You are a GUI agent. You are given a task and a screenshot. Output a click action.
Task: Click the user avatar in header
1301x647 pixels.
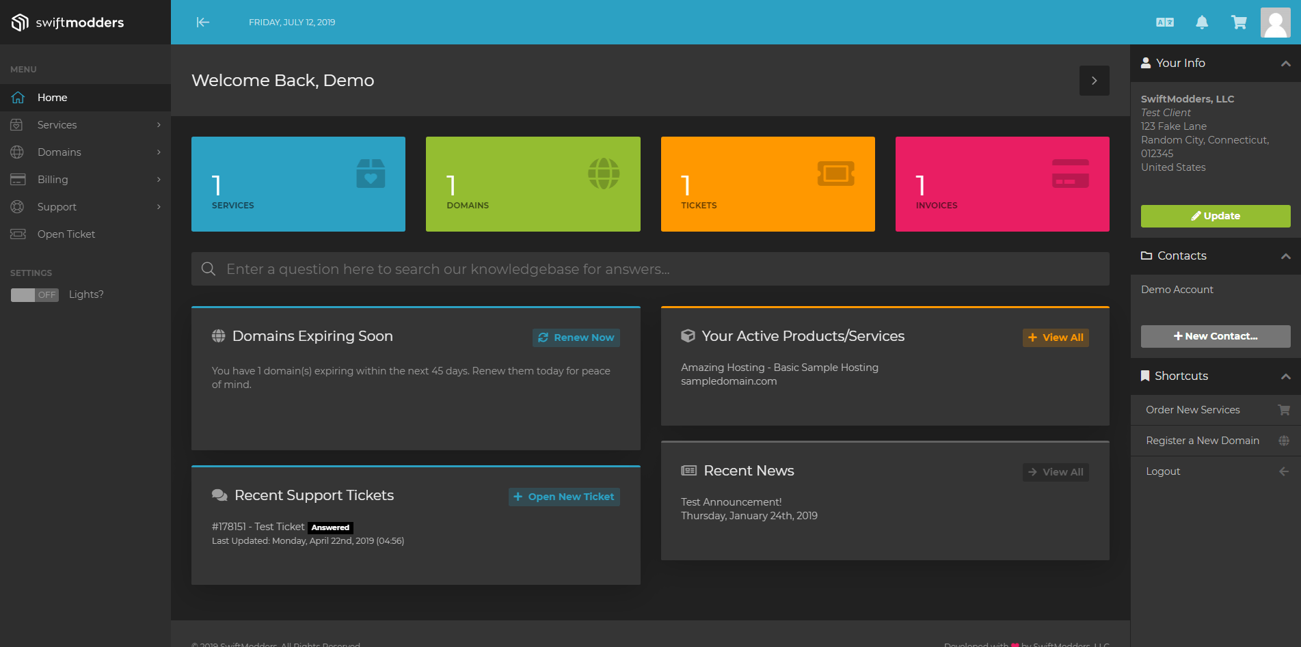(x=1275, y=23)
